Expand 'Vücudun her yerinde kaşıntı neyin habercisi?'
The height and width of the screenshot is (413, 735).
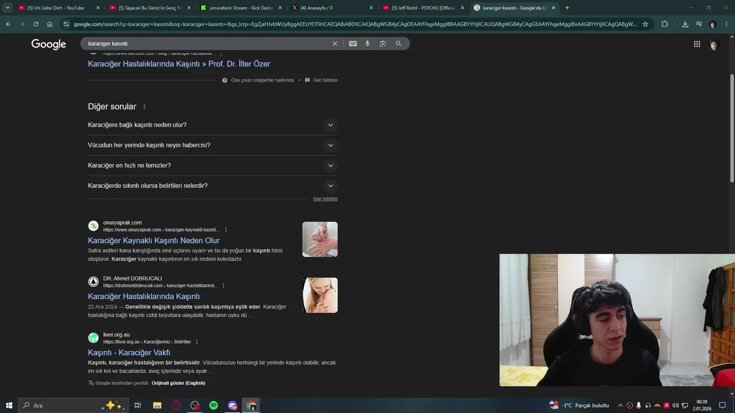(212, 145)
